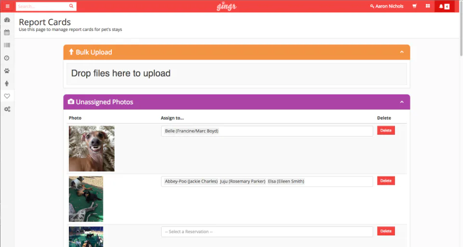The image size is (463, 247).
Task: Collapse the Unassigned Photos panel chevron
Action: [x=402, y=102]
